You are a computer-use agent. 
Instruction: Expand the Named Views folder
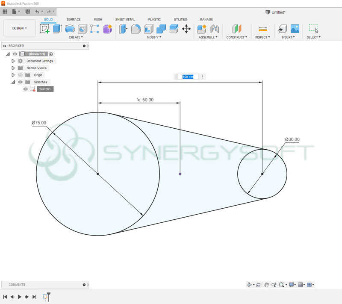click(x=13, y=68)
